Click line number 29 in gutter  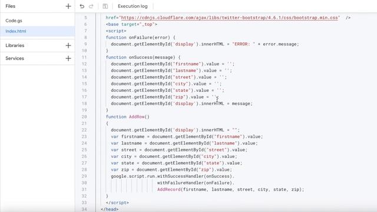coord(84,176)
